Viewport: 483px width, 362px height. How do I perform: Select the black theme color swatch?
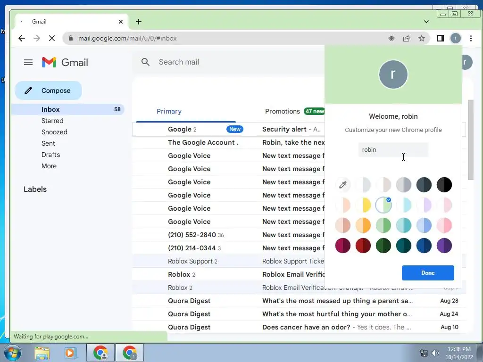(444, 185)
